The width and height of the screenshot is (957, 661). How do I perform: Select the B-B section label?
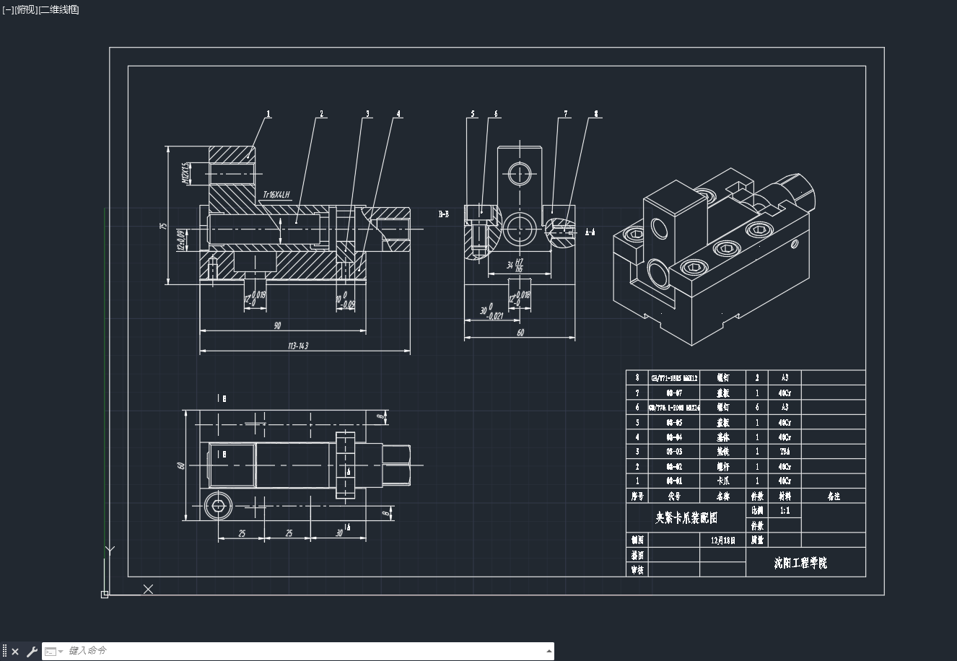pos(444,214)
